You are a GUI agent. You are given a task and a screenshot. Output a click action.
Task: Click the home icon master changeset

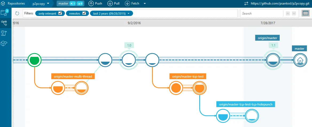pos(300,61)
